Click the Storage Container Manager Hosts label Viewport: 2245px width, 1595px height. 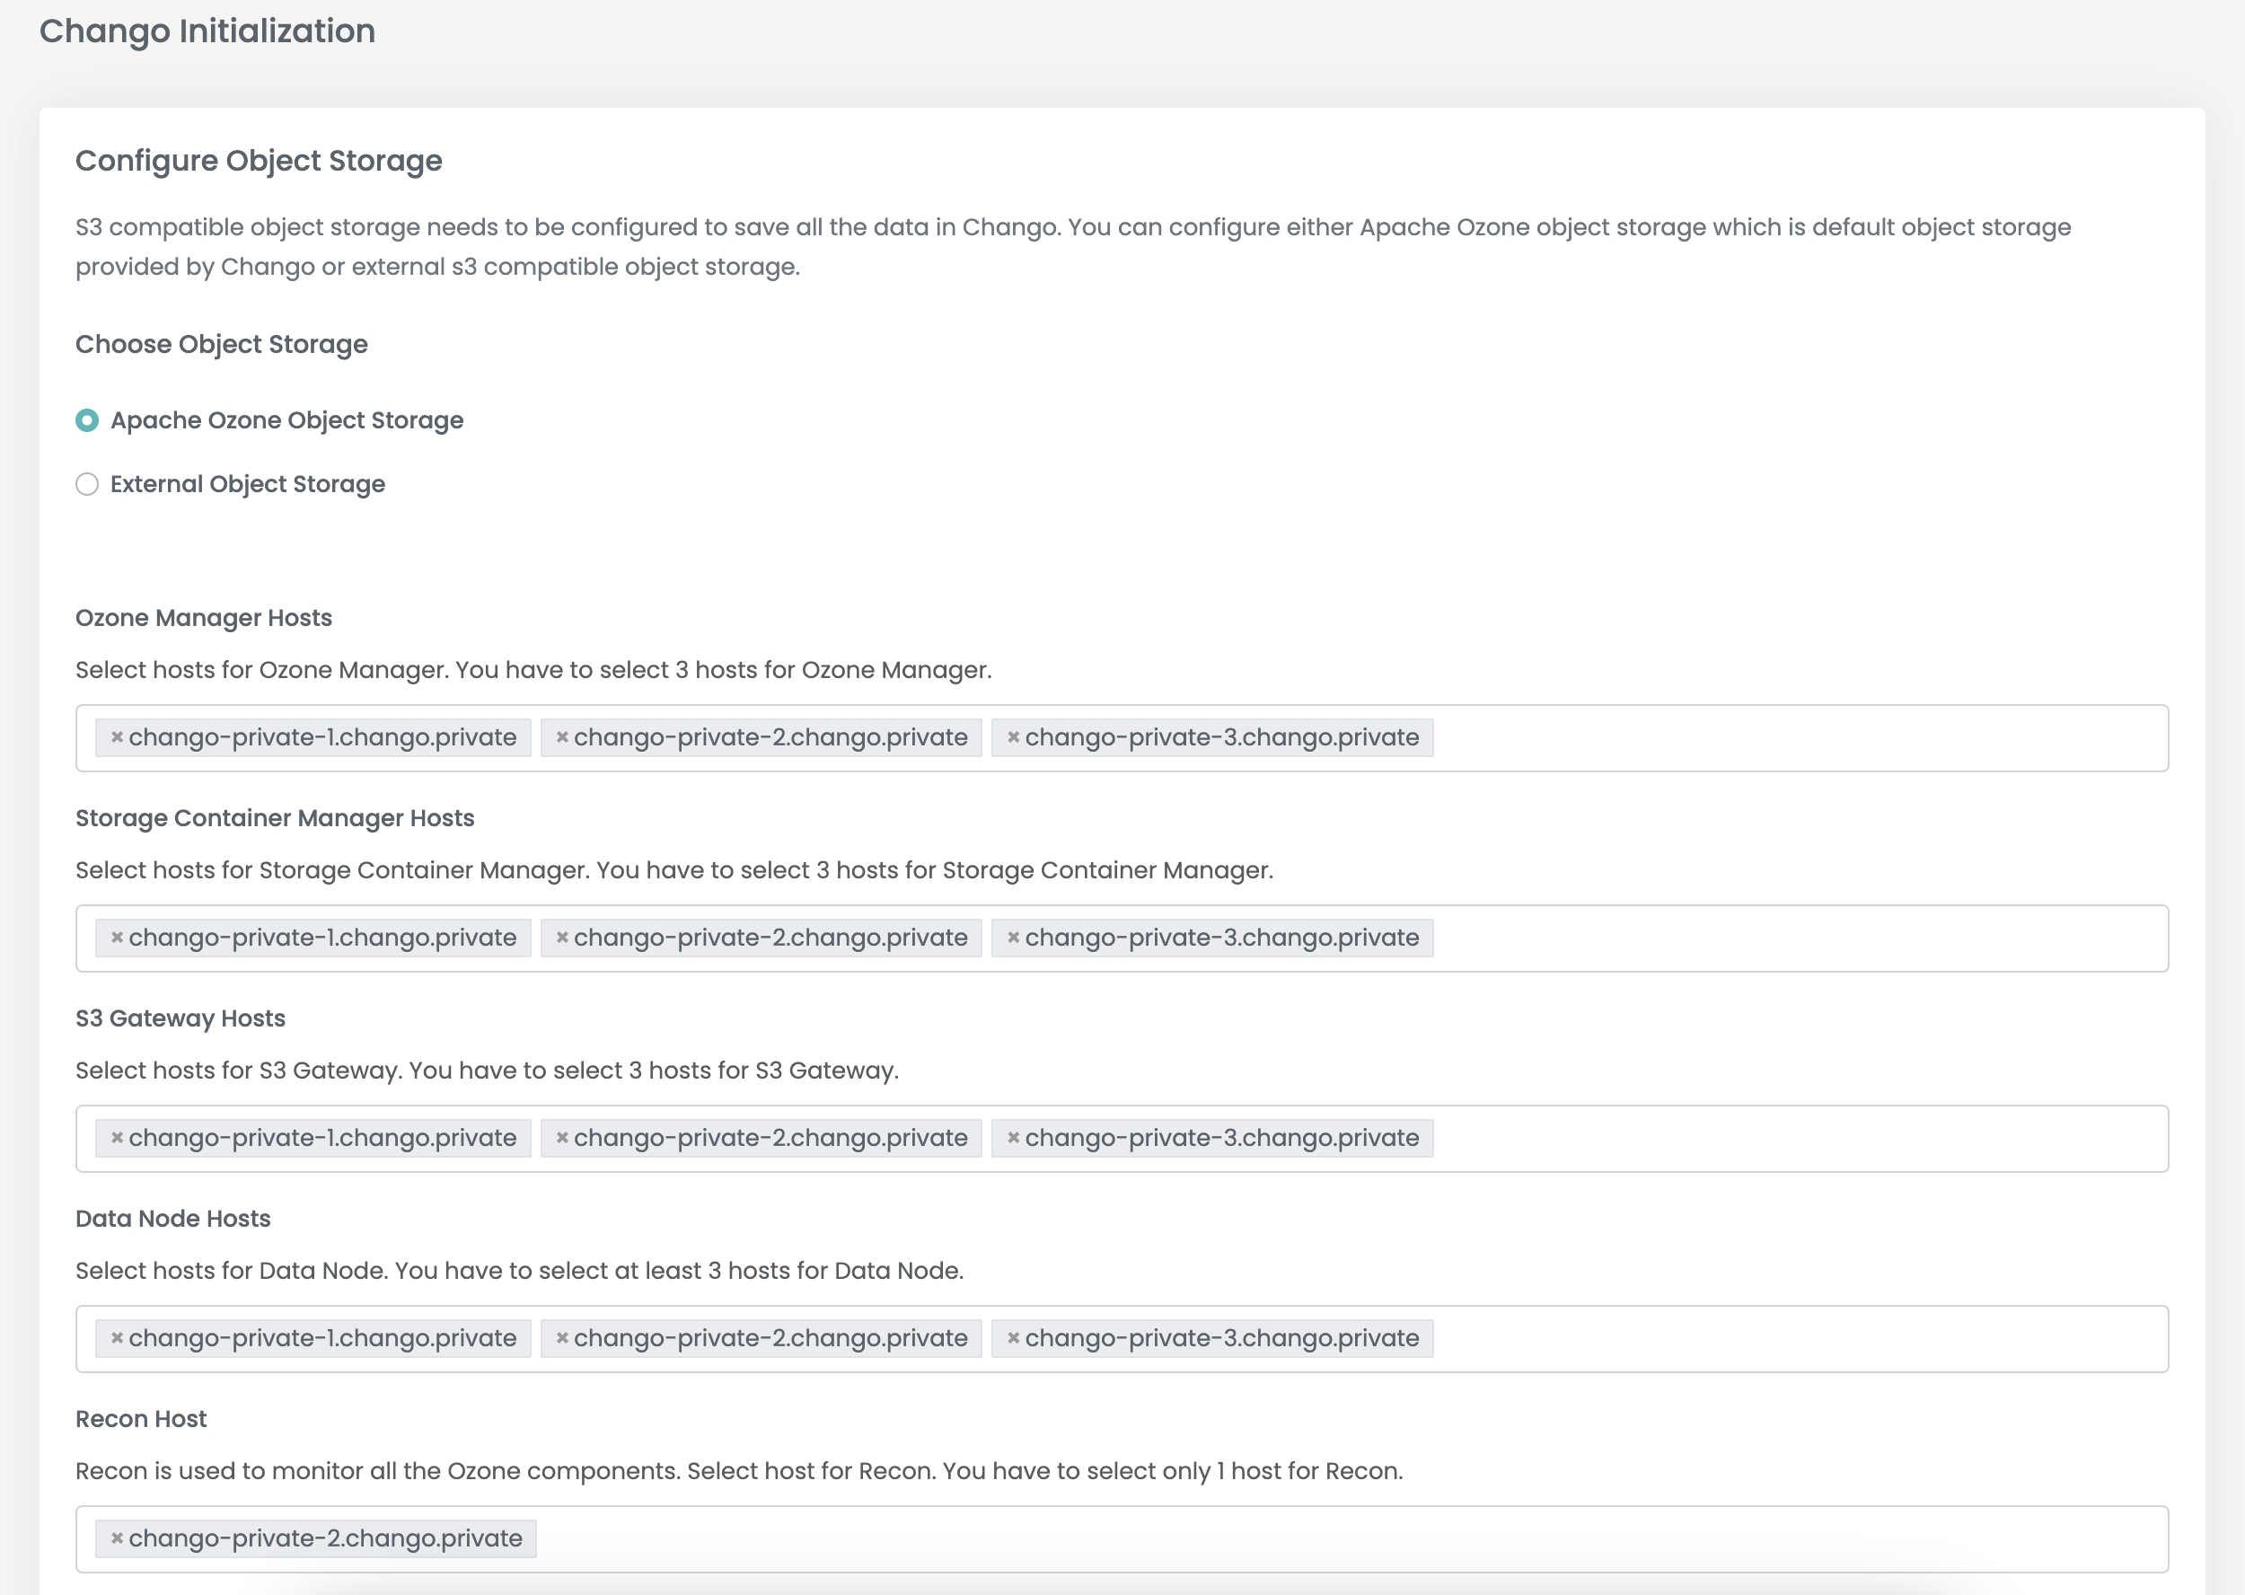coord(275,818)
